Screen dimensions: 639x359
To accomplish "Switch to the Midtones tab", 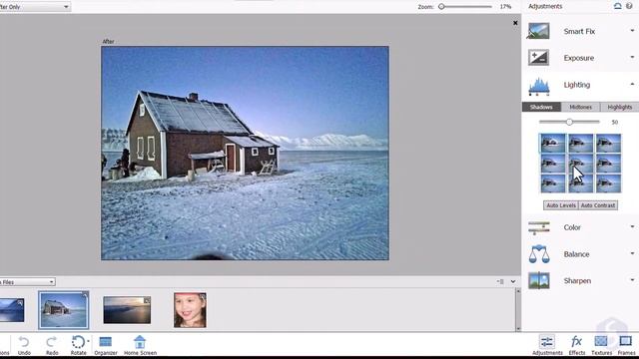I will point(580,107).
